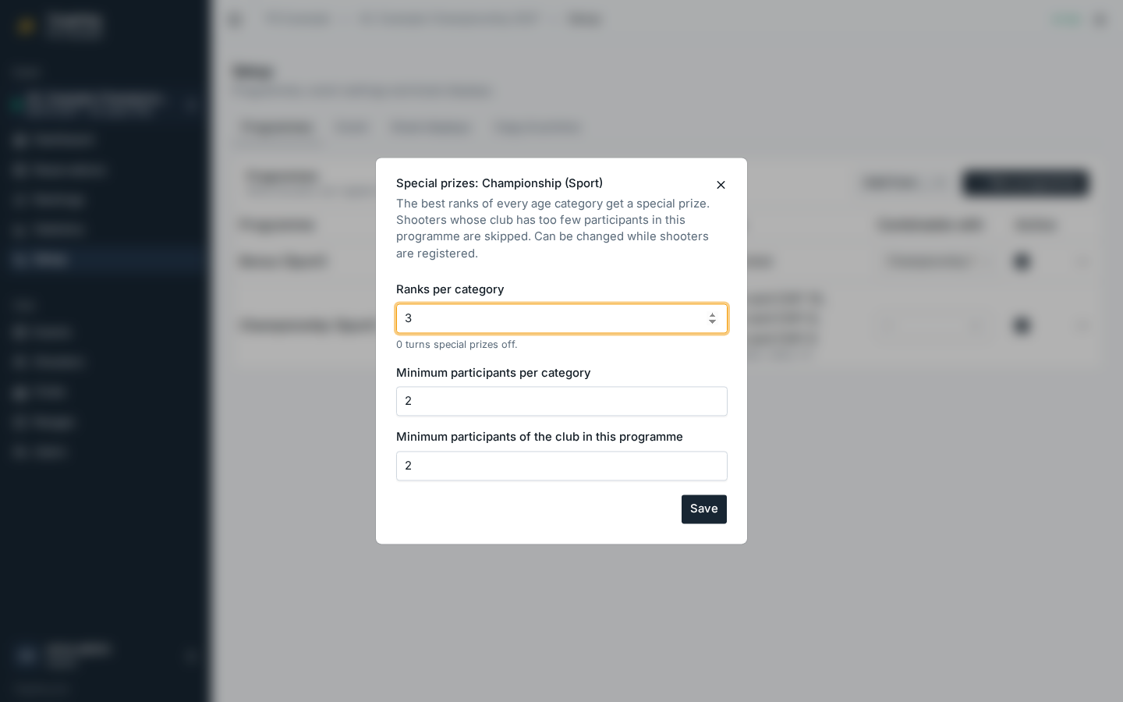Click the '0 turns special prizes off' hint
1123x702 pixels.
click(x=456, y=345)
